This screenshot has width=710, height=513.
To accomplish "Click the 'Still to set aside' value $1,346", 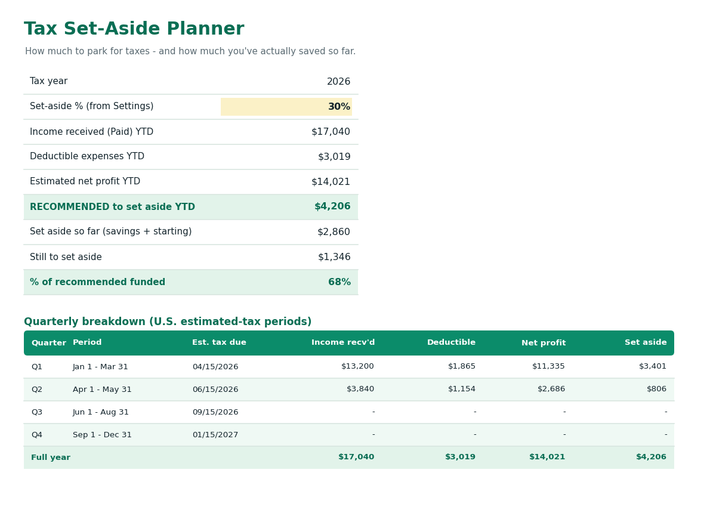I will click(x=334, y=256).
